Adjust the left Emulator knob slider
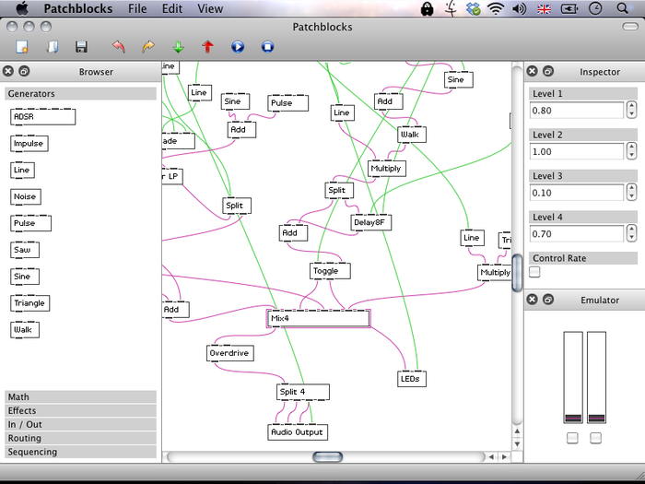 point(572,378)
